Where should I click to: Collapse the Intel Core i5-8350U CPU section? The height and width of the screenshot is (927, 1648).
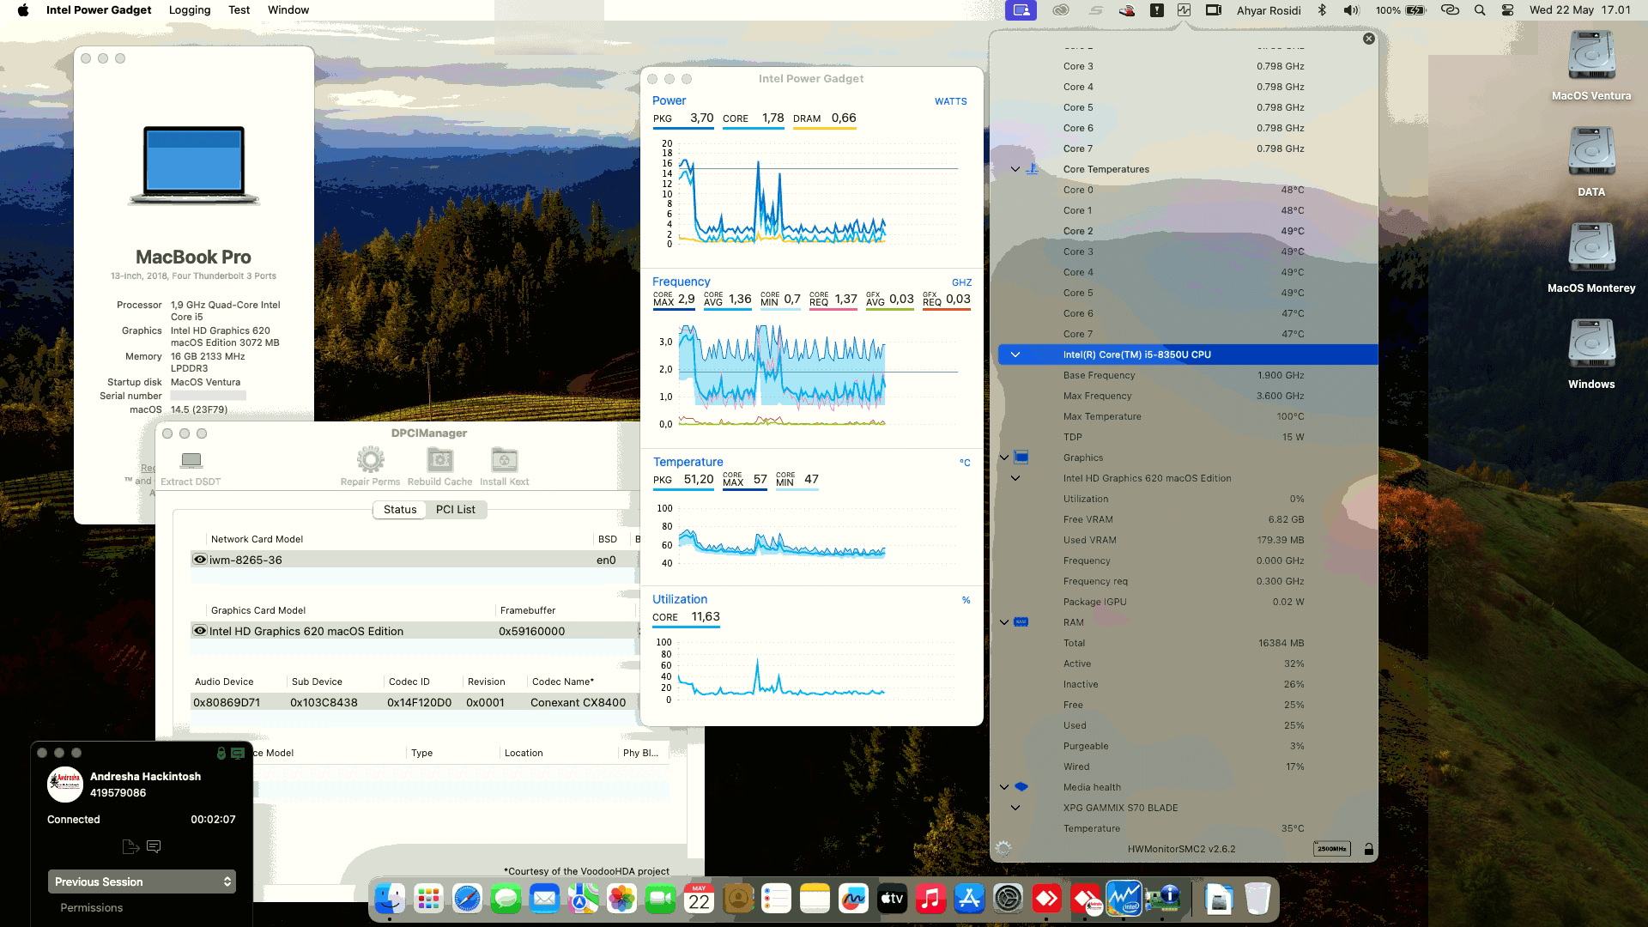[1015, 353]
